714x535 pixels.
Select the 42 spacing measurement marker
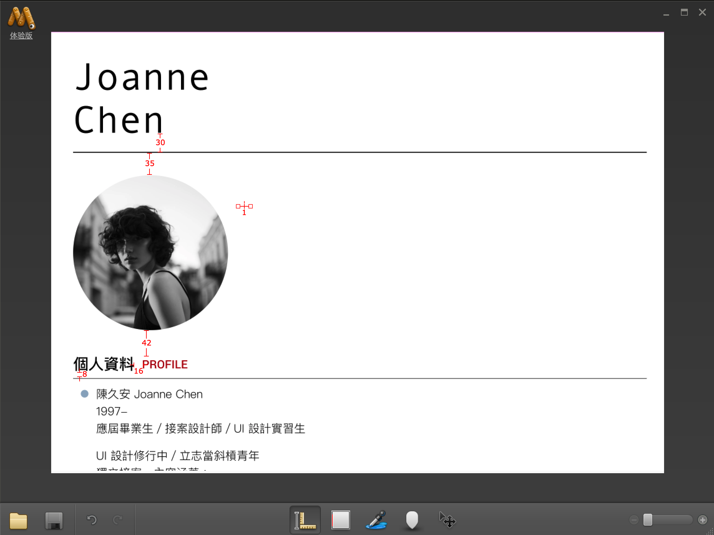[x=147, y=343]
